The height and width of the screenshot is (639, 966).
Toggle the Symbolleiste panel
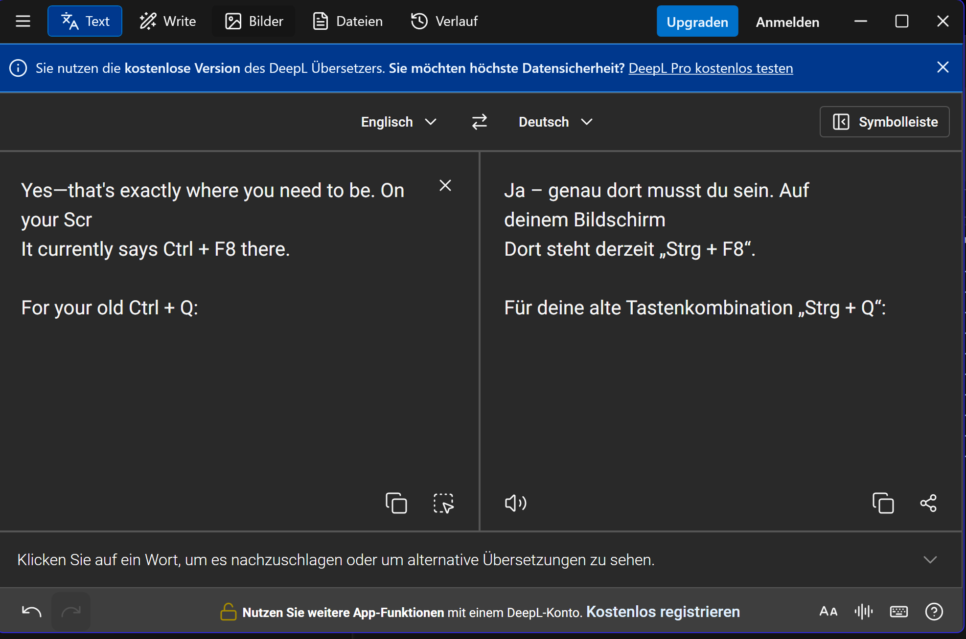click(885, 122)
